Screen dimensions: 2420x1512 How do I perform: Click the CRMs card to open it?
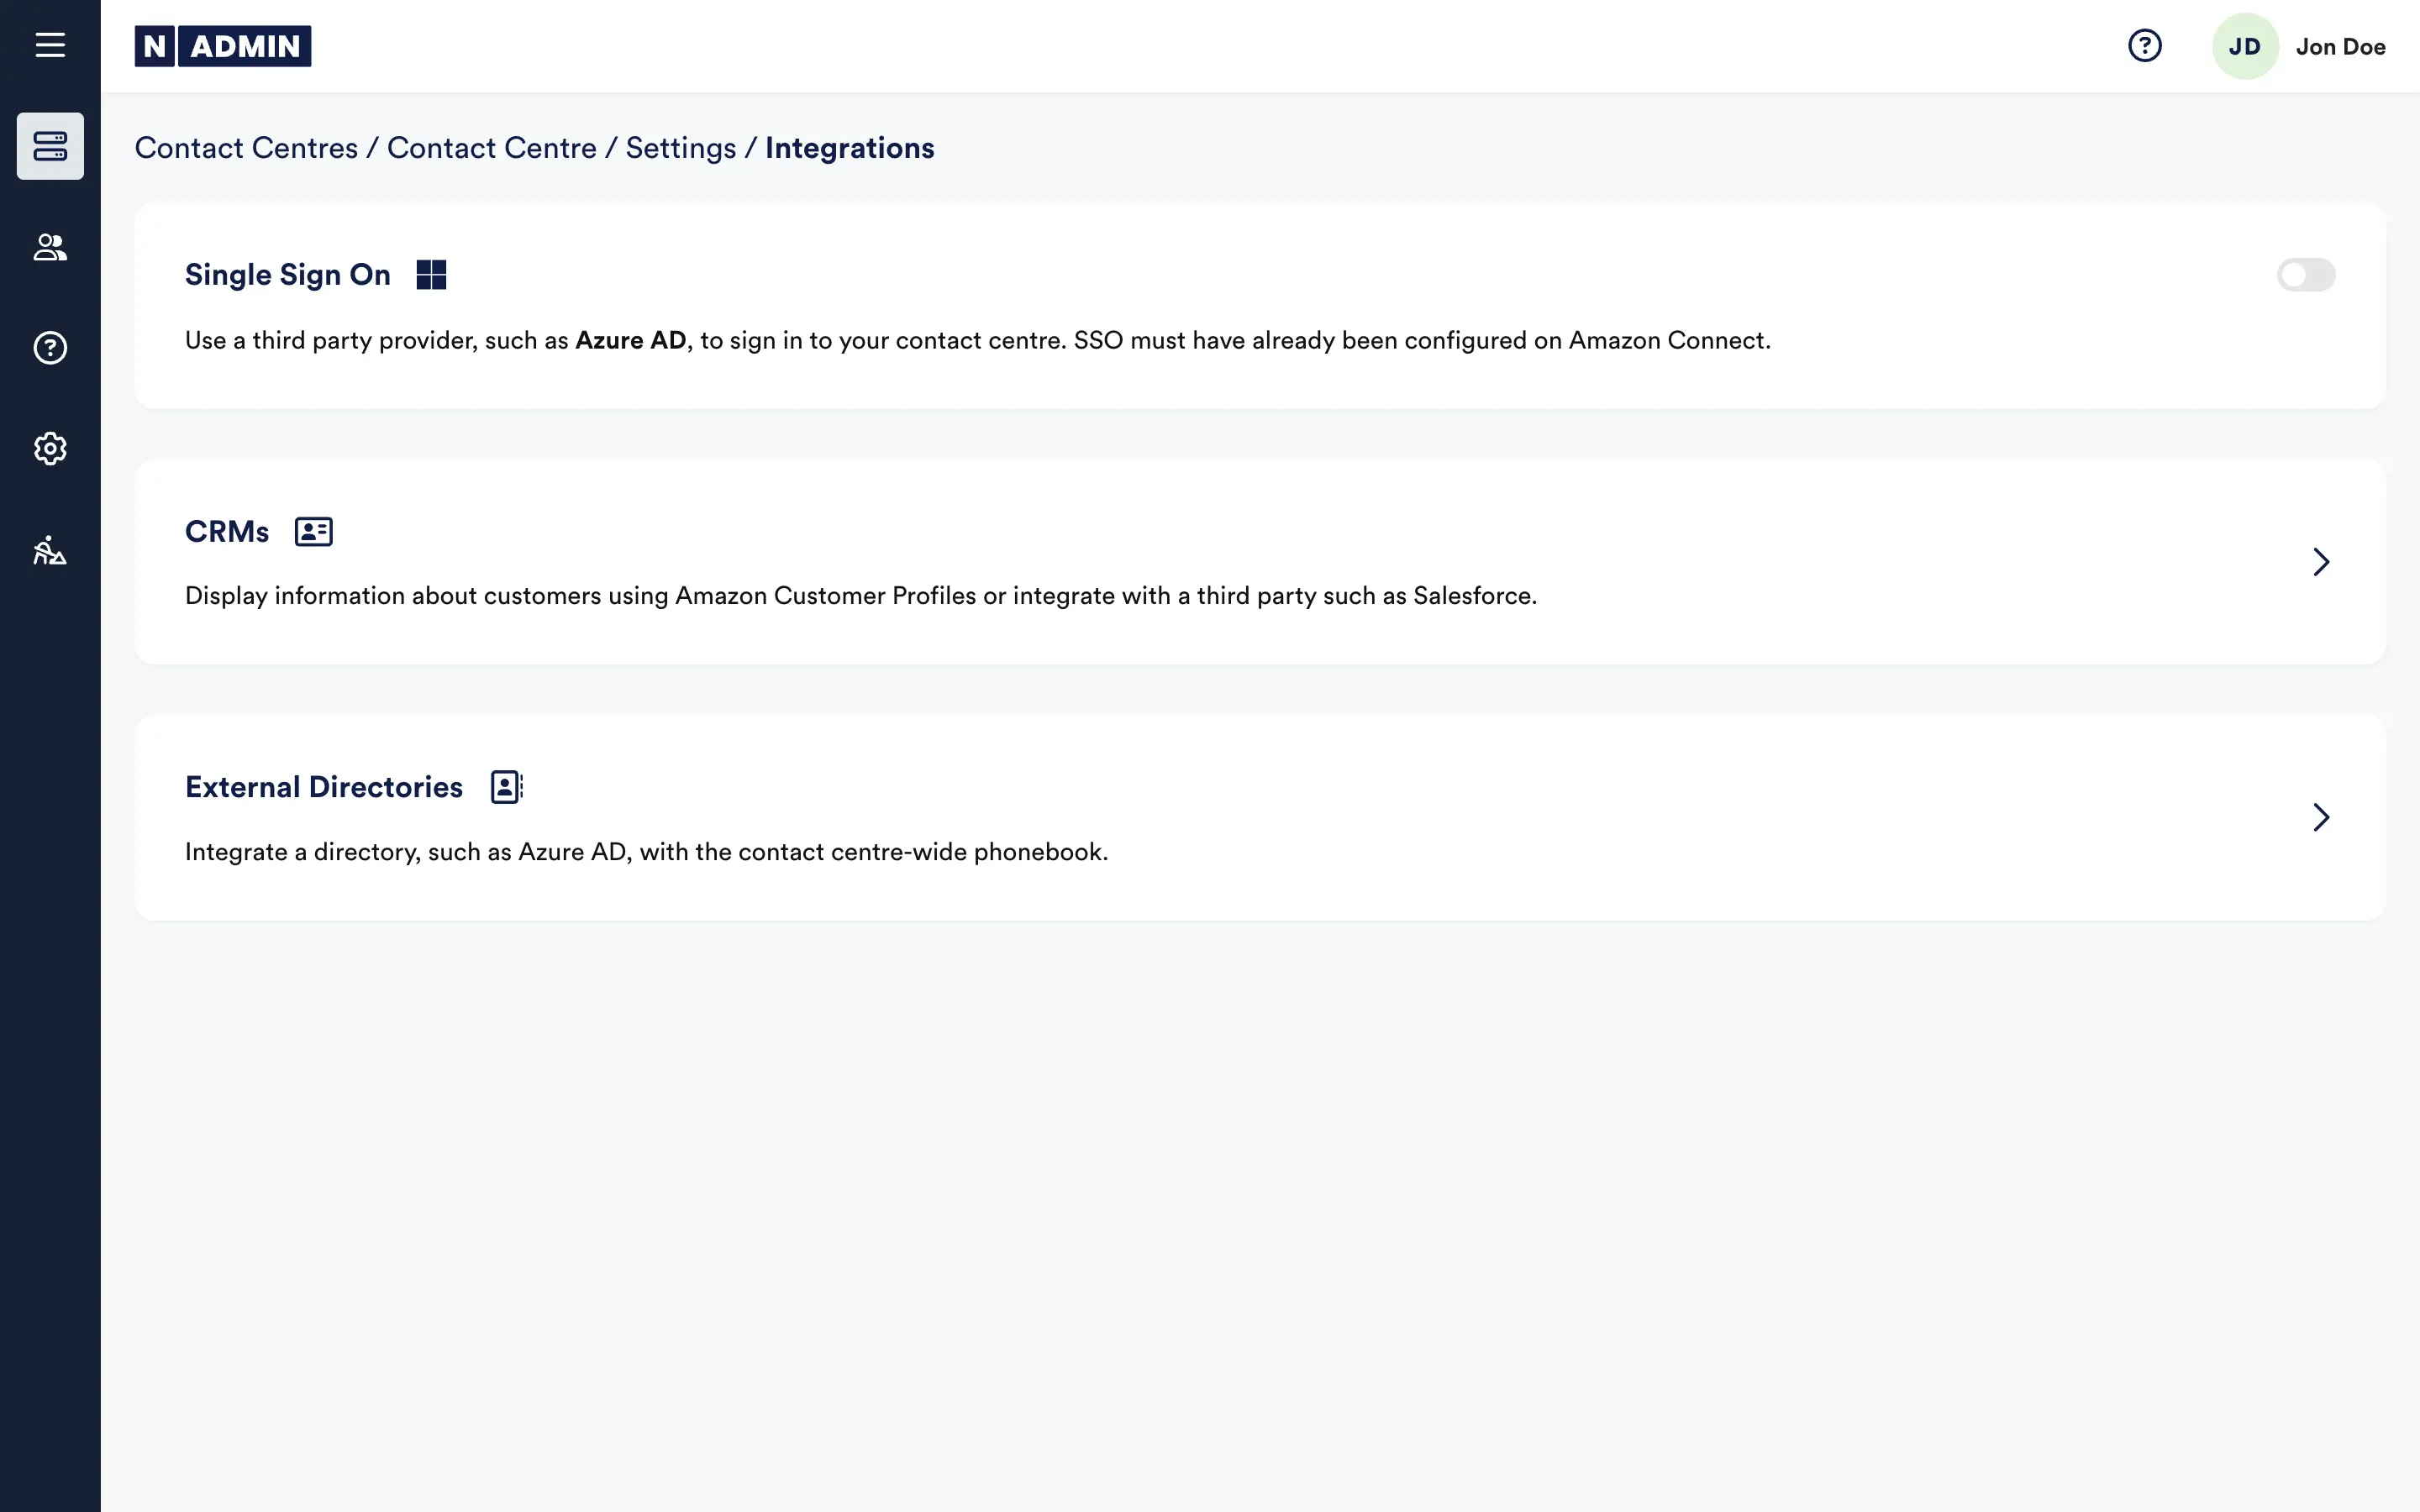click(1200, 562)
